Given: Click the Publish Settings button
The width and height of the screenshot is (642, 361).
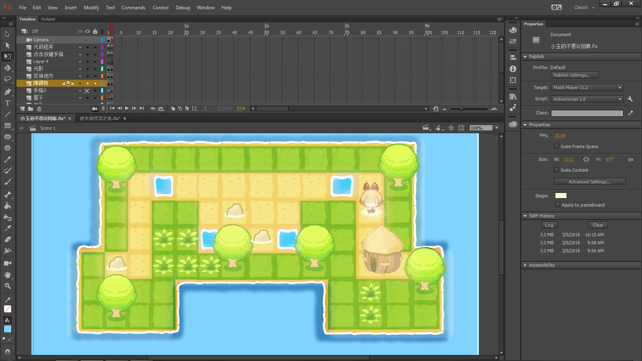Looking at the screenshot, I should pyautogui.click(x=575, y=75).
